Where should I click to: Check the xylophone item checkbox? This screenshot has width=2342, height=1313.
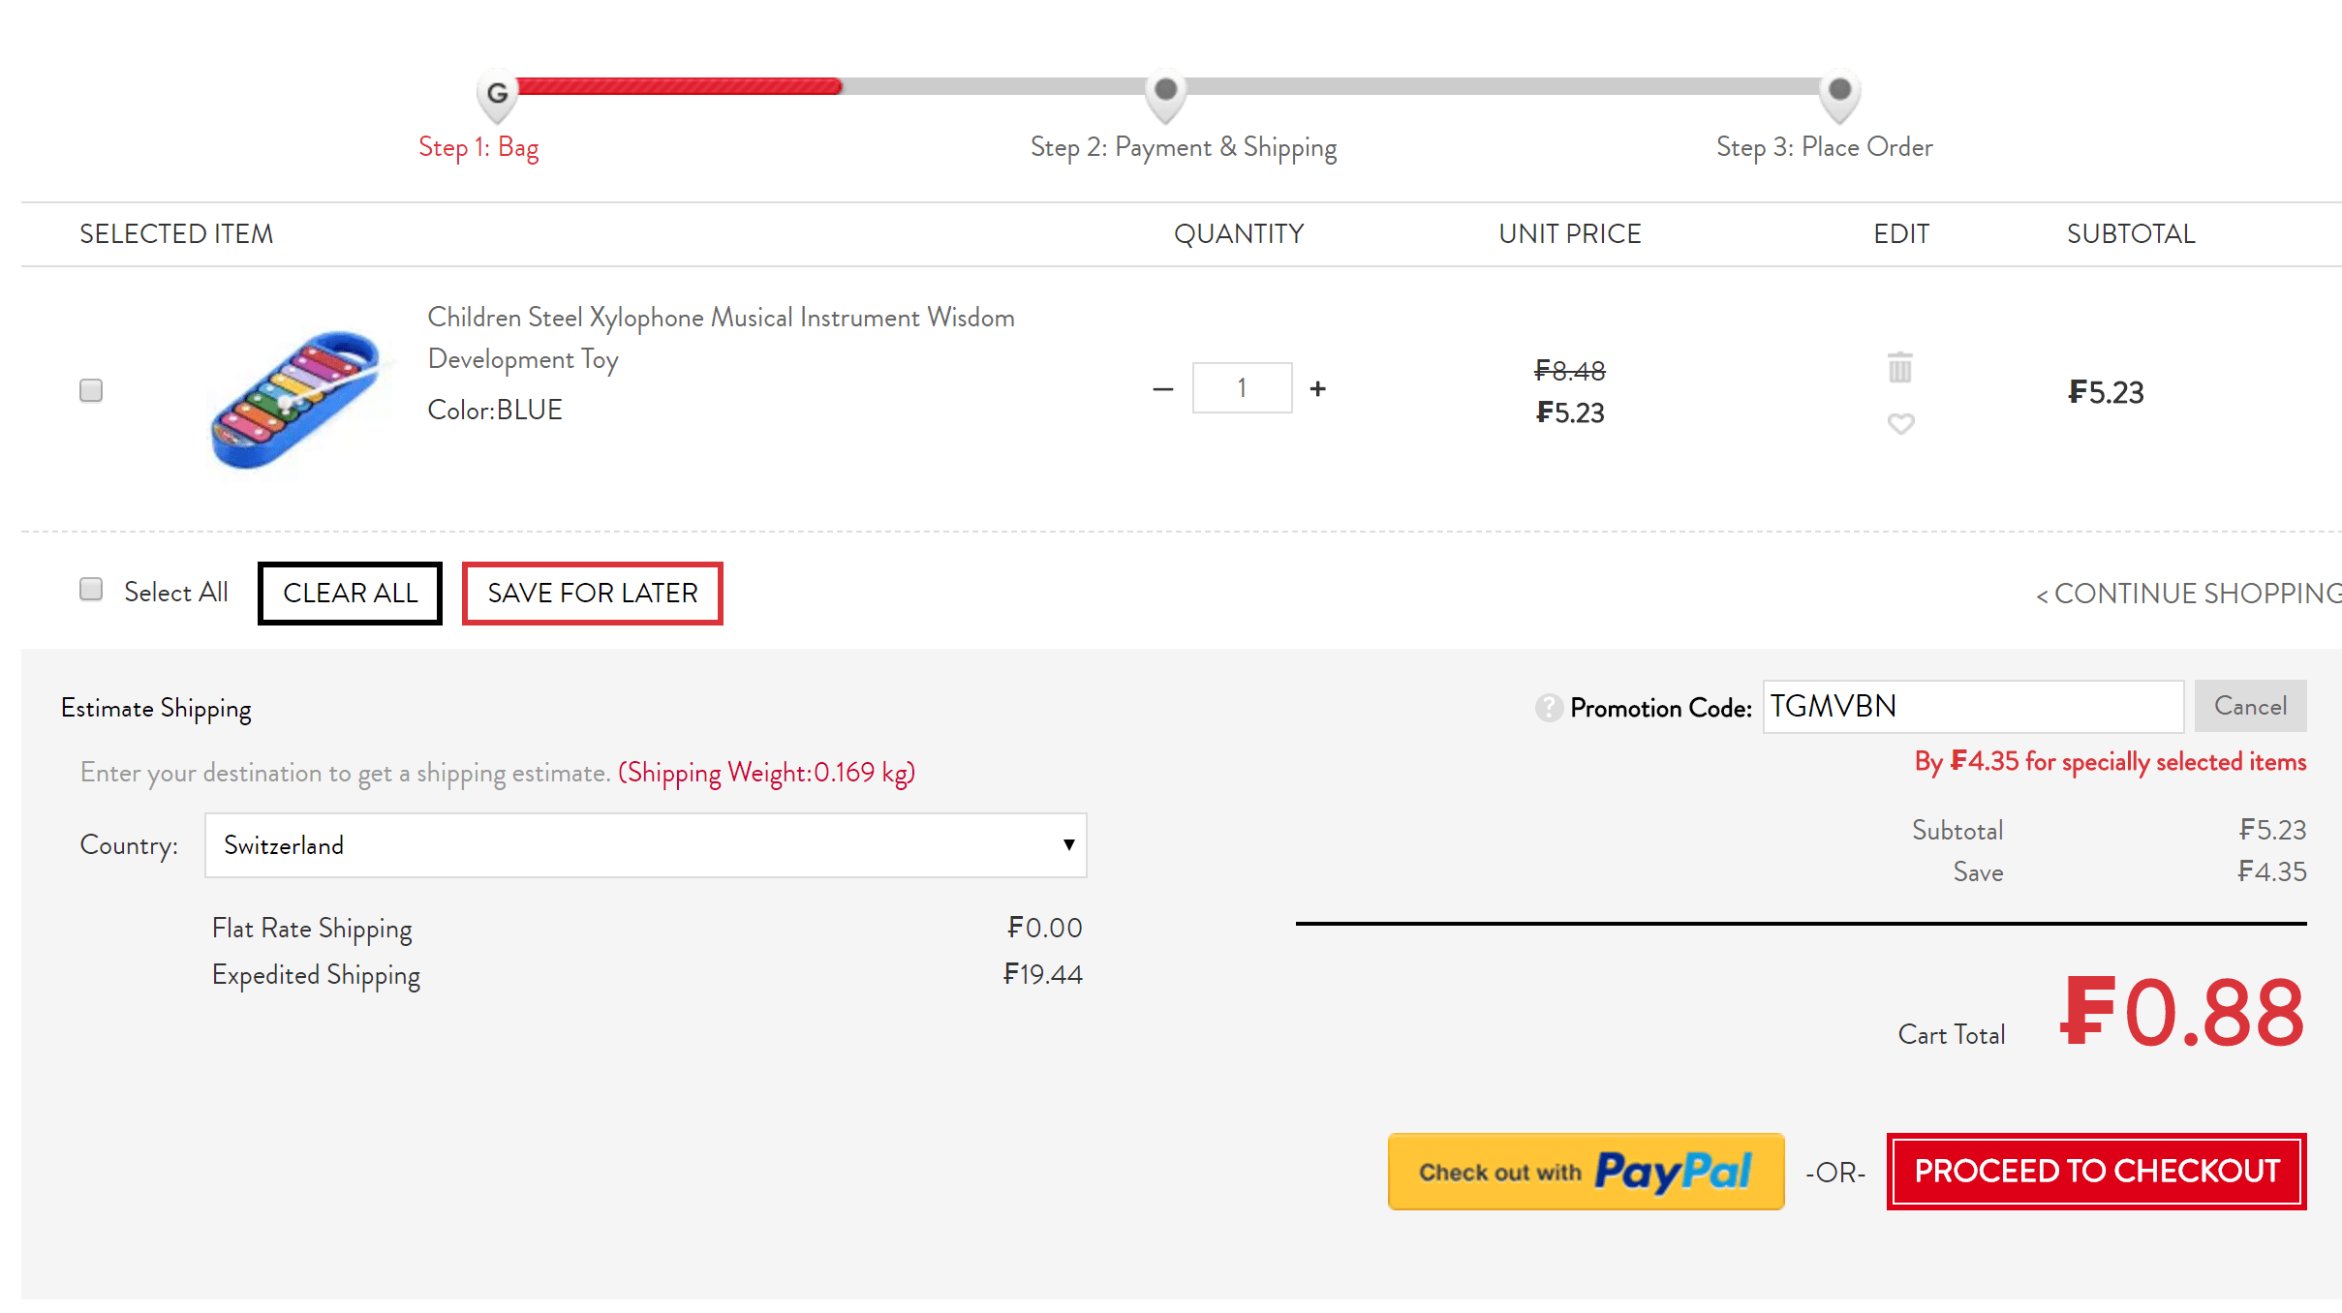[91, 390]
